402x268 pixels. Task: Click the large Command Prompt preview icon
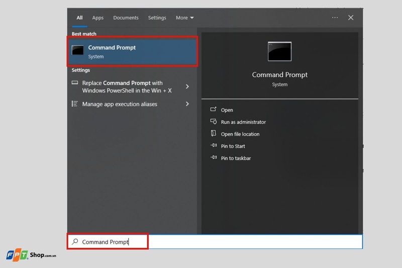[x=279, y=52]
